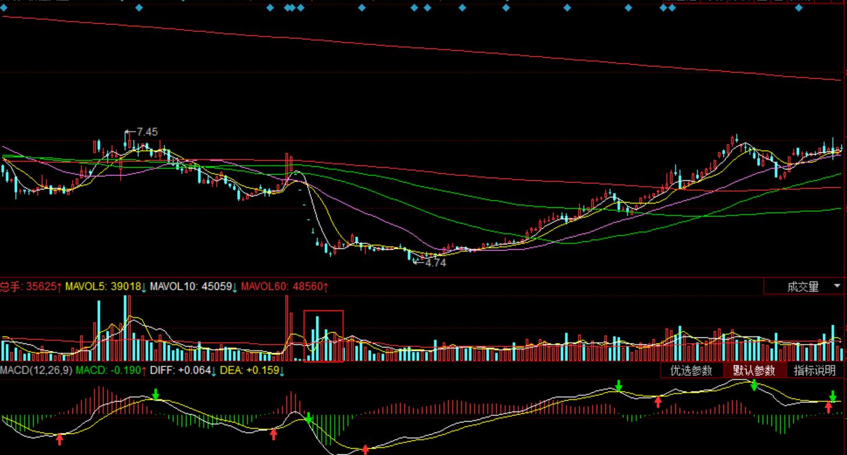
Task: Open the 成交量 indicator dropdown
Action: point(804,287)
